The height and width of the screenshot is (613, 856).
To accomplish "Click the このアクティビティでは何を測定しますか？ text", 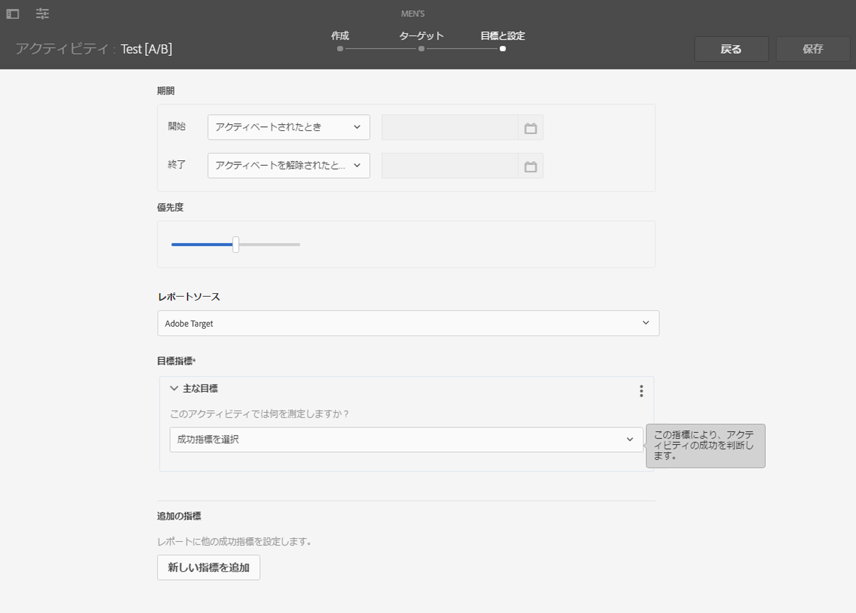I will (260, 413).
